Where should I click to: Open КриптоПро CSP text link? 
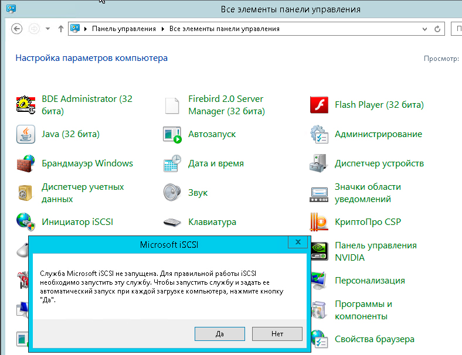(368, 222)
